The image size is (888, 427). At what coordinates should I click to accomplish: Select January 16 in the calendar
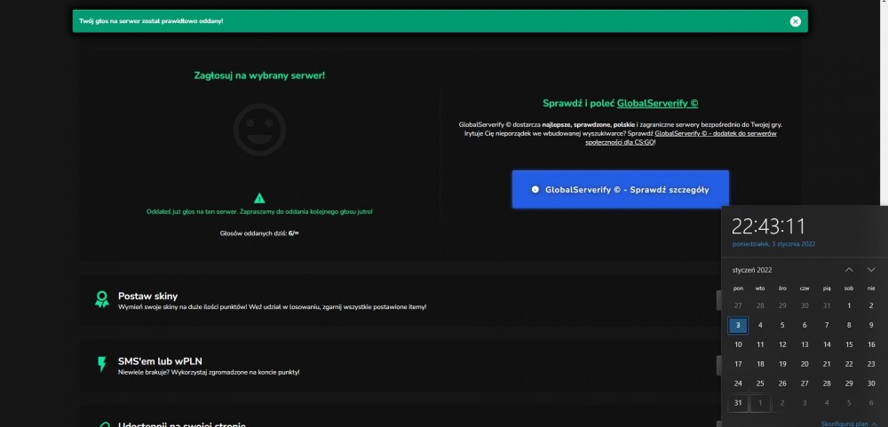pos(871,344)
